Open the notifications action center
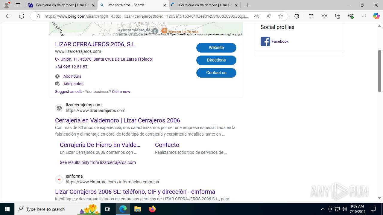Image resolution: width=383 pixels, height=215 pixels. (373, 209)
